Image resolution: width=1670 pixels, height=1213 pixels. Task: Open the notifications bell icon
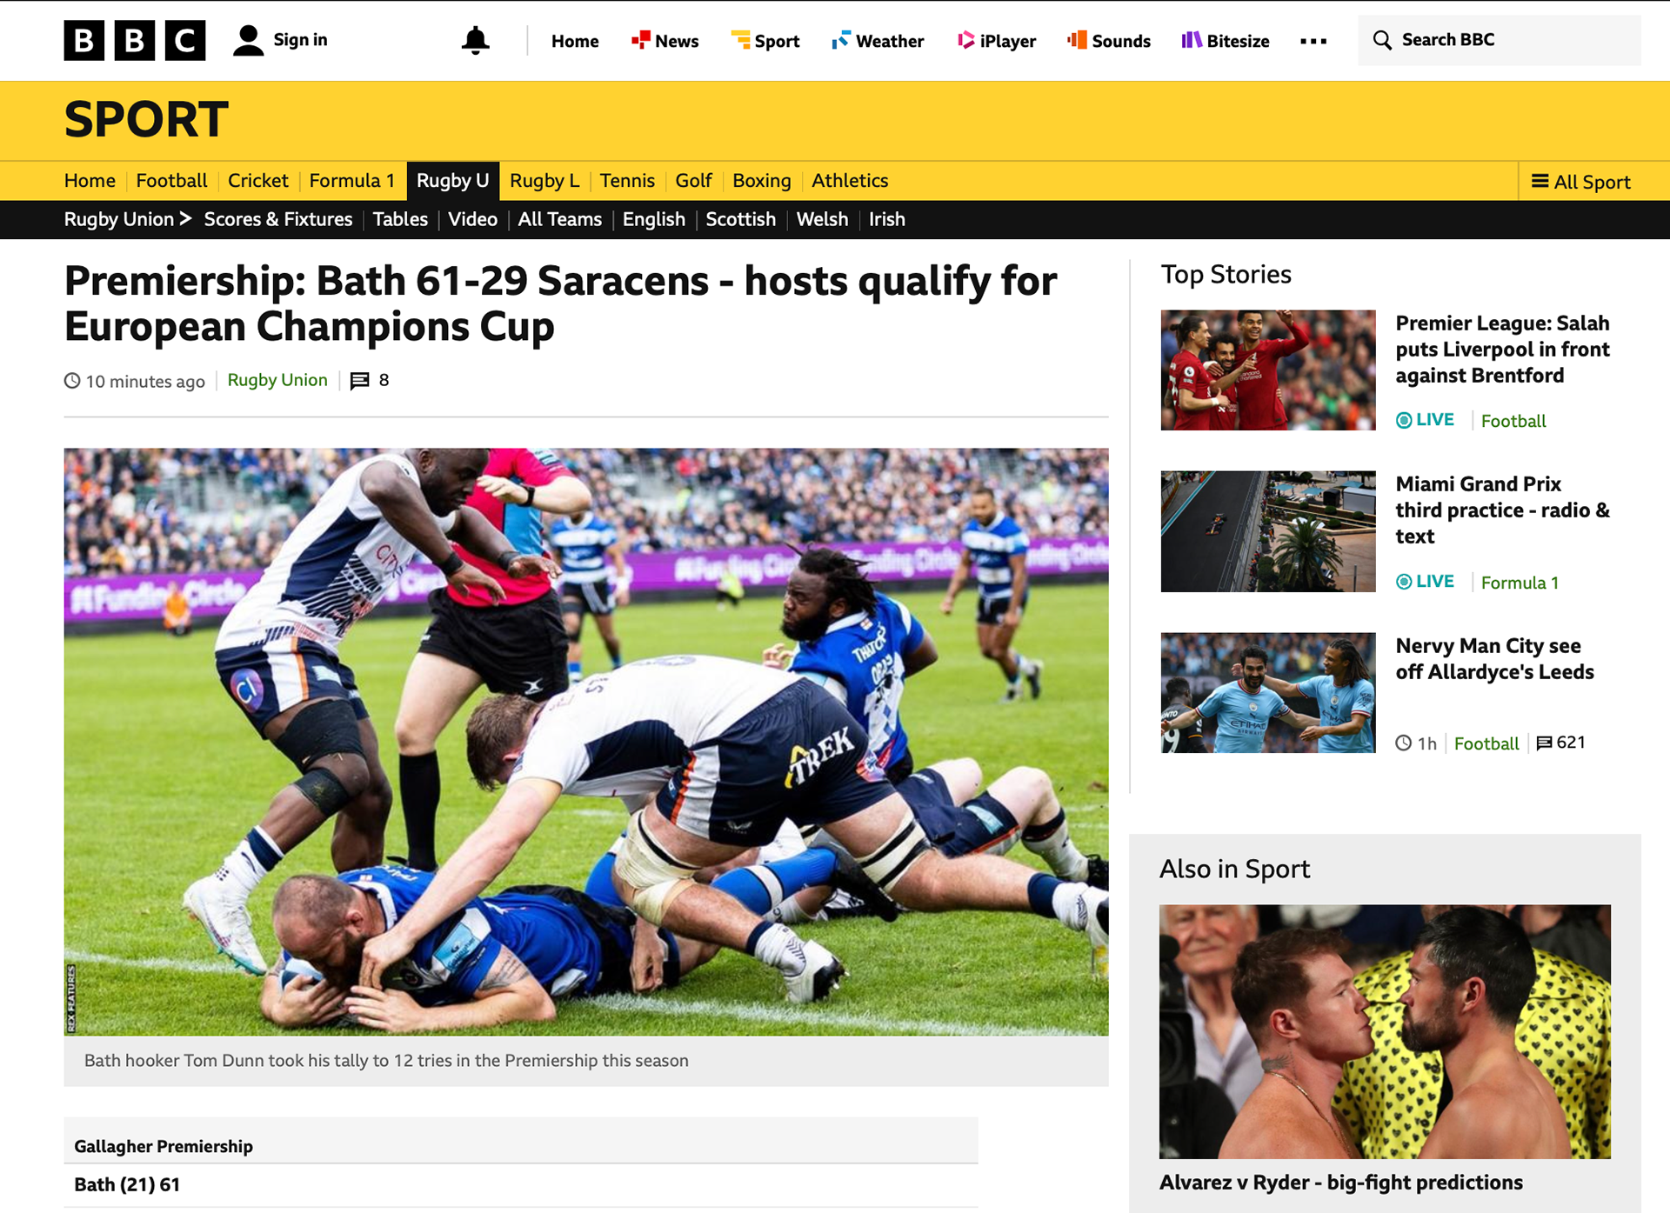pyautogui.click(x=475, y=40)
